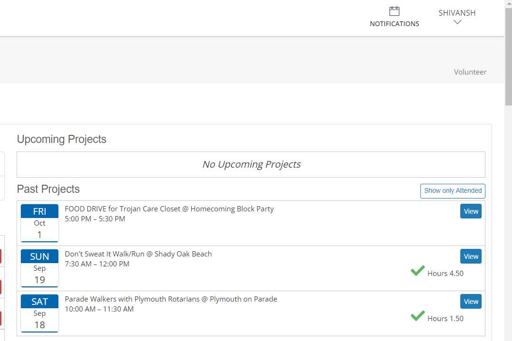The height and width of the screenshot is (341, 512).
Task: View the FOOD DRIVE Trojan Care Closet project
Action: pos(471,211)
